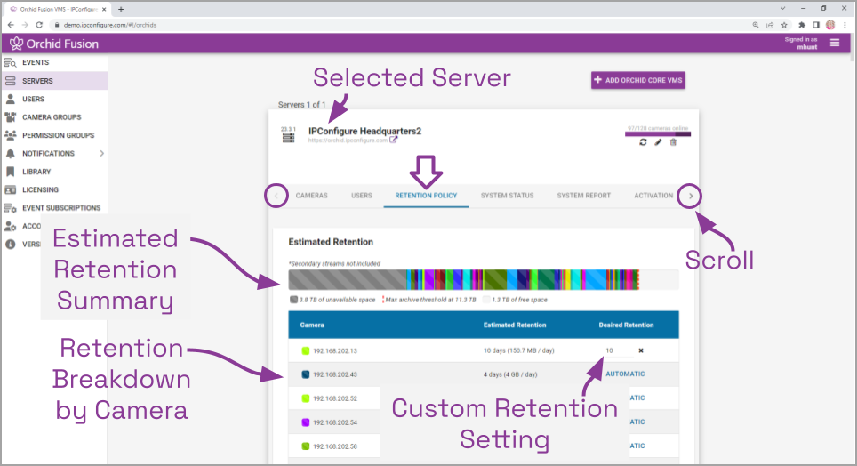Click the IPConfigure Headquarters2 server name
Image resolution: width=857 pixels, height=466 pixels.
364,131
